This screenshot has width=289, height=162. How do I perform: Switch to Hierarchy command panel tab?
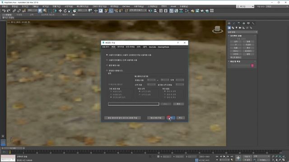[x=239, y=23]
